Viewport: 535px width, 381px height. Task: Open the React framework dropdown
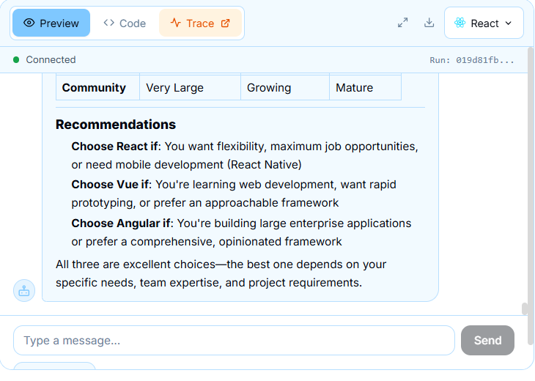[x=484, y=23]
